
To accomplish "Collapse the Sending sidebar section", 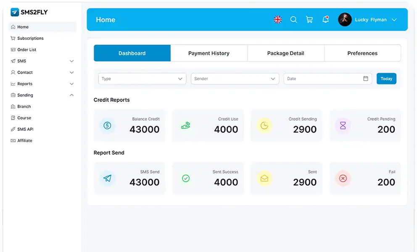I will coord(71,95).
